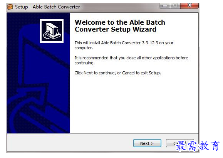The height and width of the screenshot is (158, 223).
Task: Click Next > to continue installation
Action: 147,143
